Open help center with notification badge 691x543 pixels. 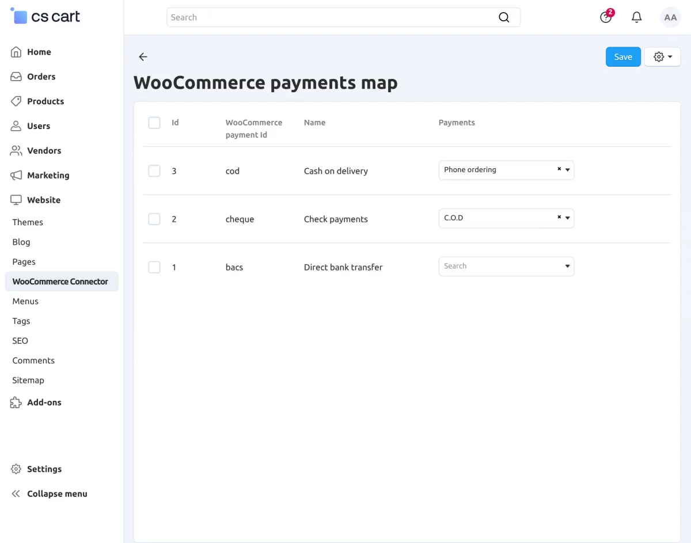[x=606, y=17]
